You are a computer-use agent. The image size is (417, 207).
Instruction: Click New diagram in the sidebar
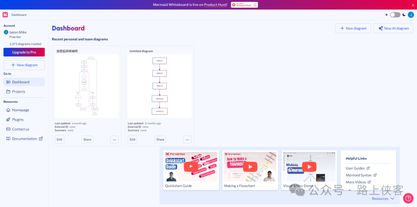tap(24, 65)
